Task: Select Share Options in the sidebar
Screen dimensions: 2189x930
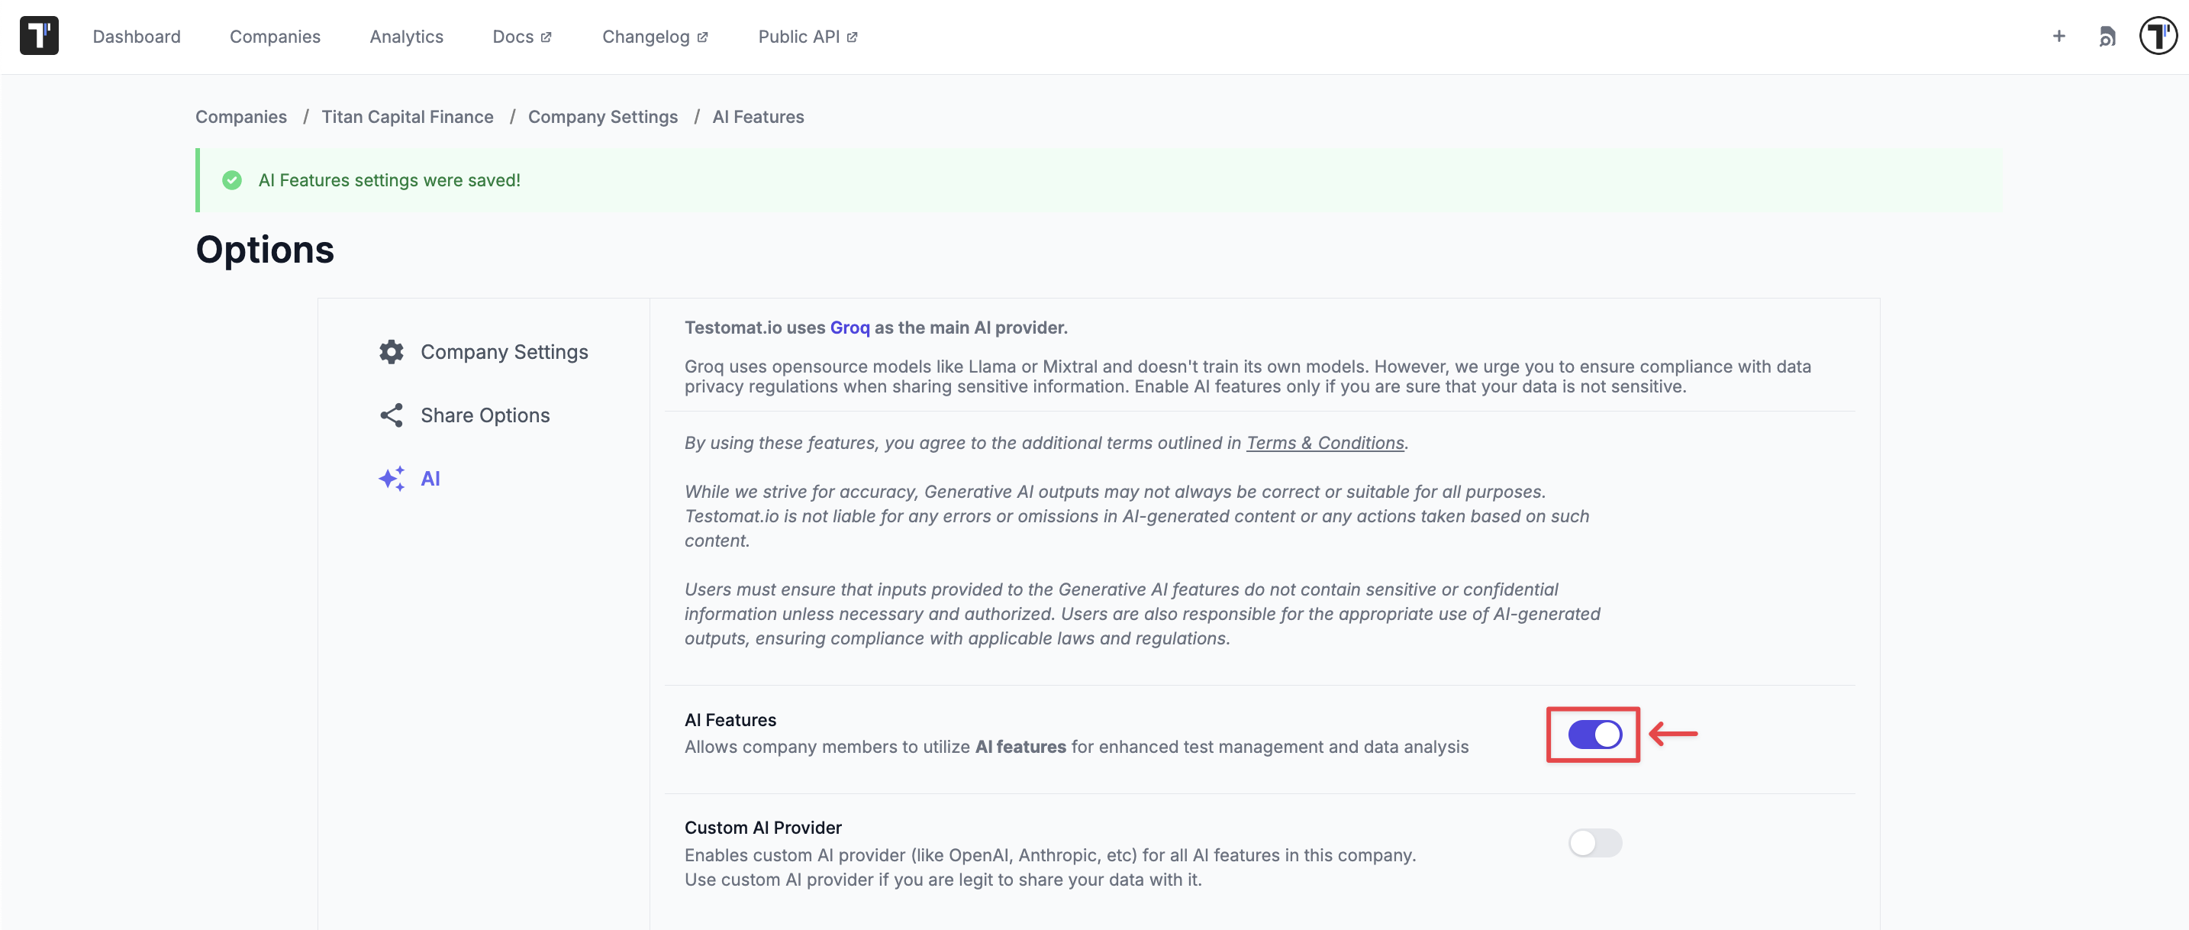Action: 485,415
